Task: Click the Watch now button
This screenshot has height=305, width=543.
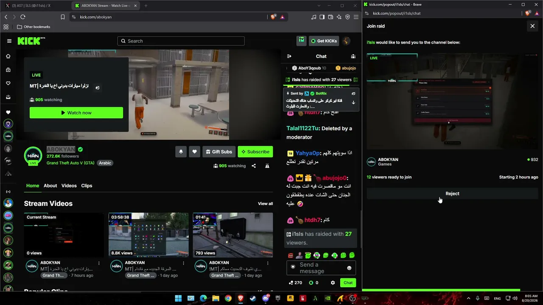Action: pyautogui.click(x=76, y=113)
